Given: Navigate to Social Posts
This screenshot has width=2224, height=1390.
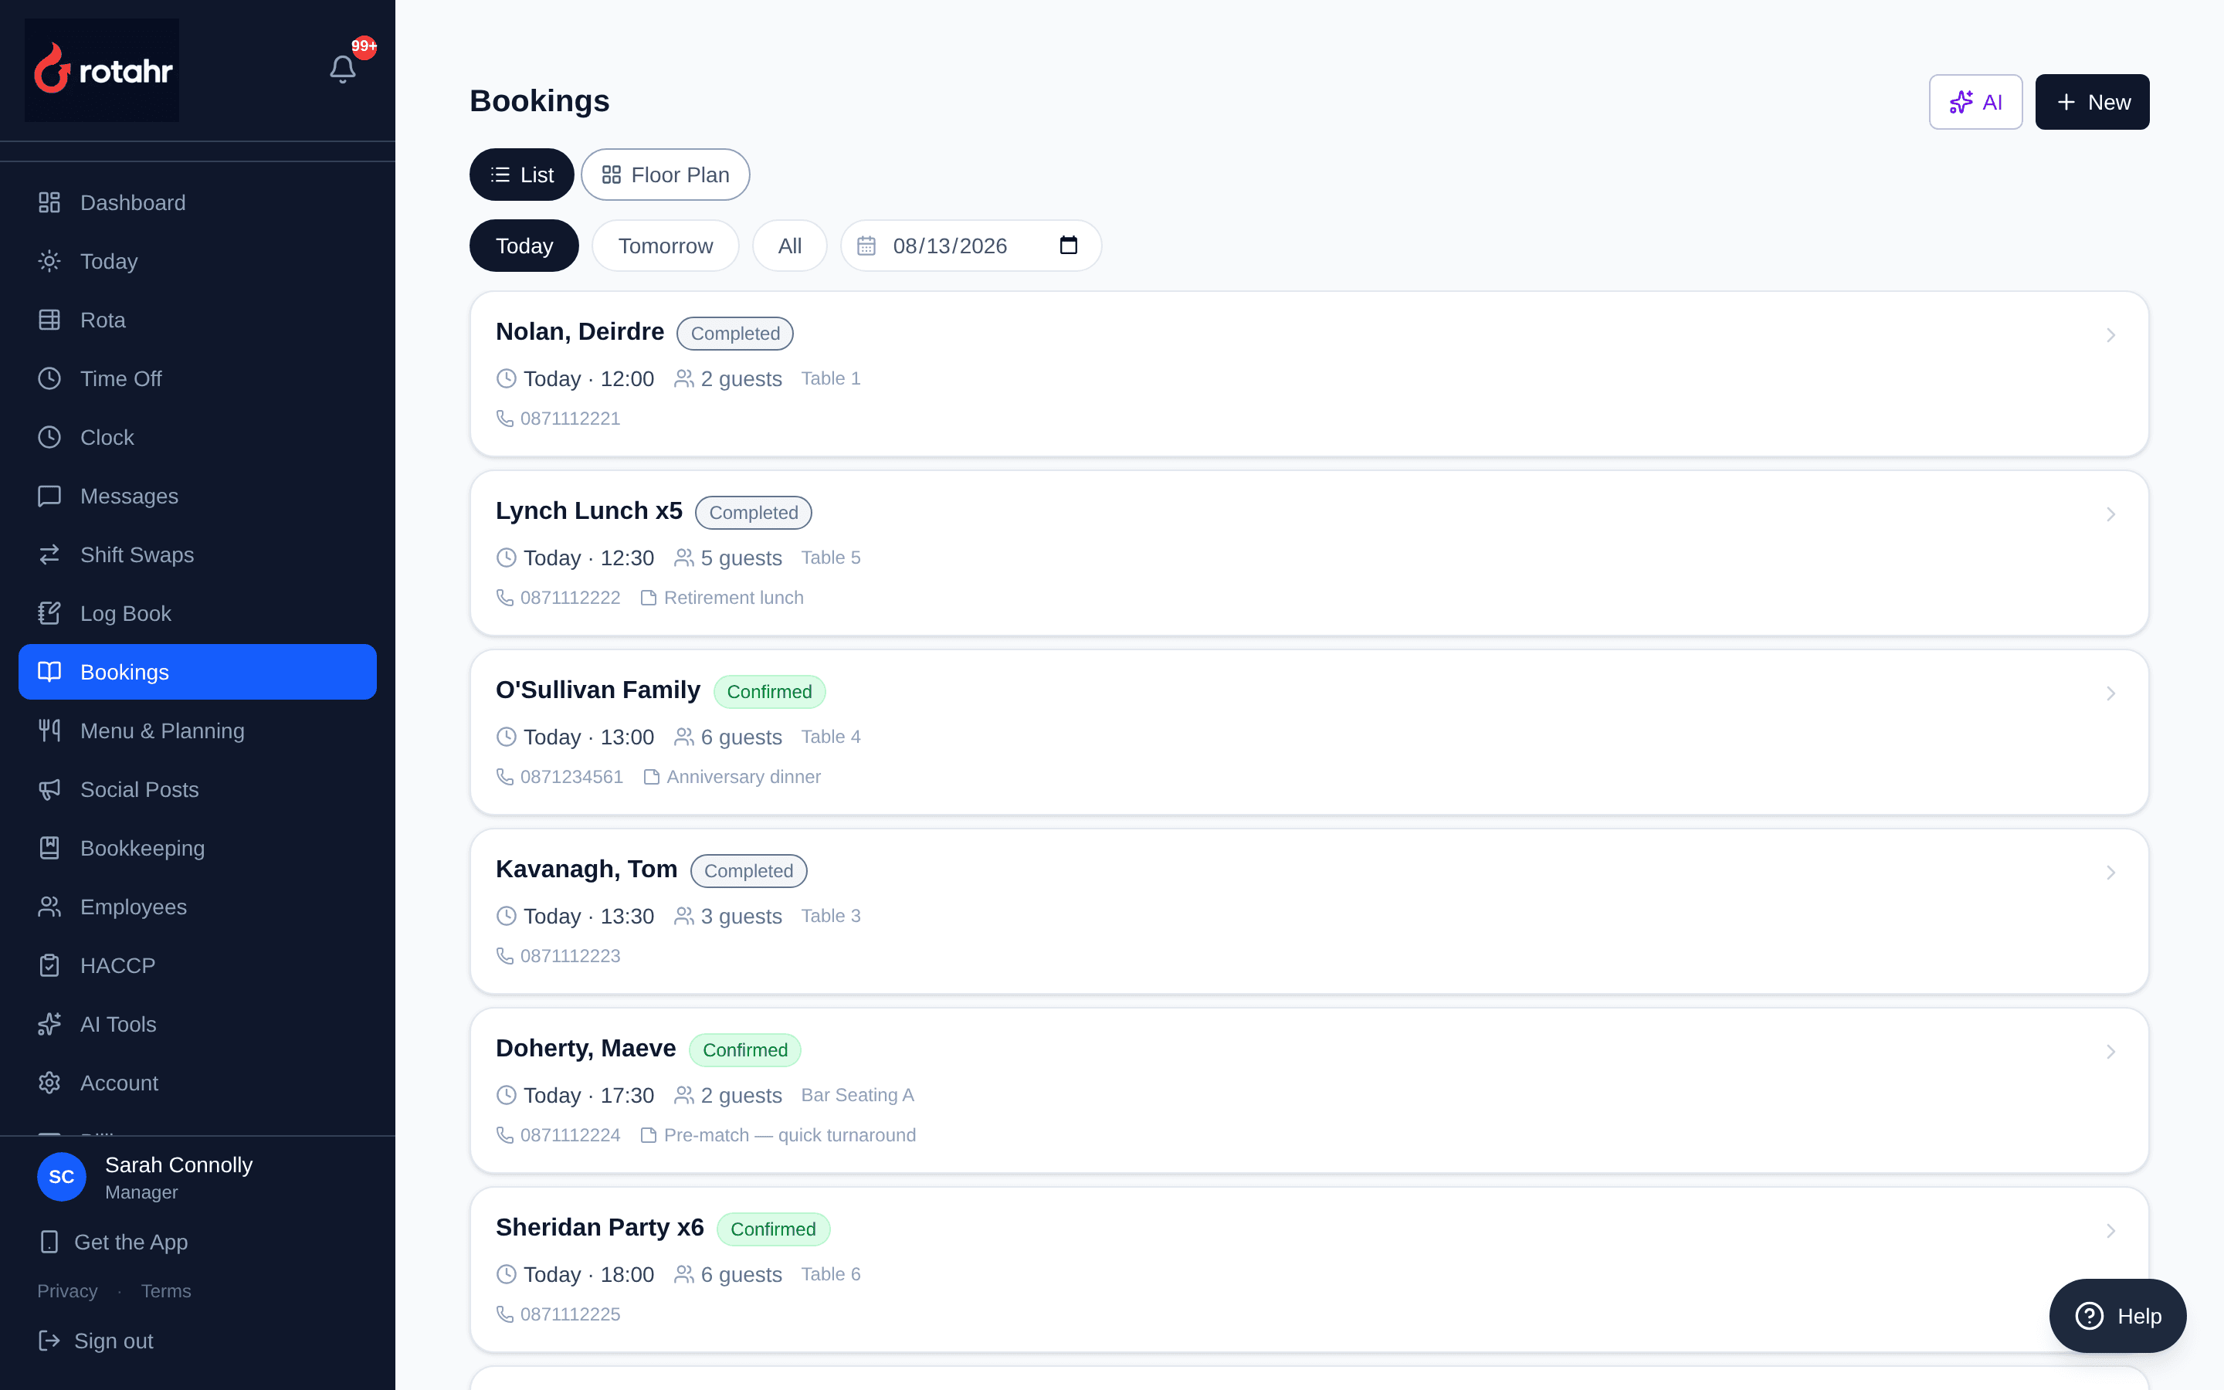Looking at the screenshot, I should [x=198, y=790].
